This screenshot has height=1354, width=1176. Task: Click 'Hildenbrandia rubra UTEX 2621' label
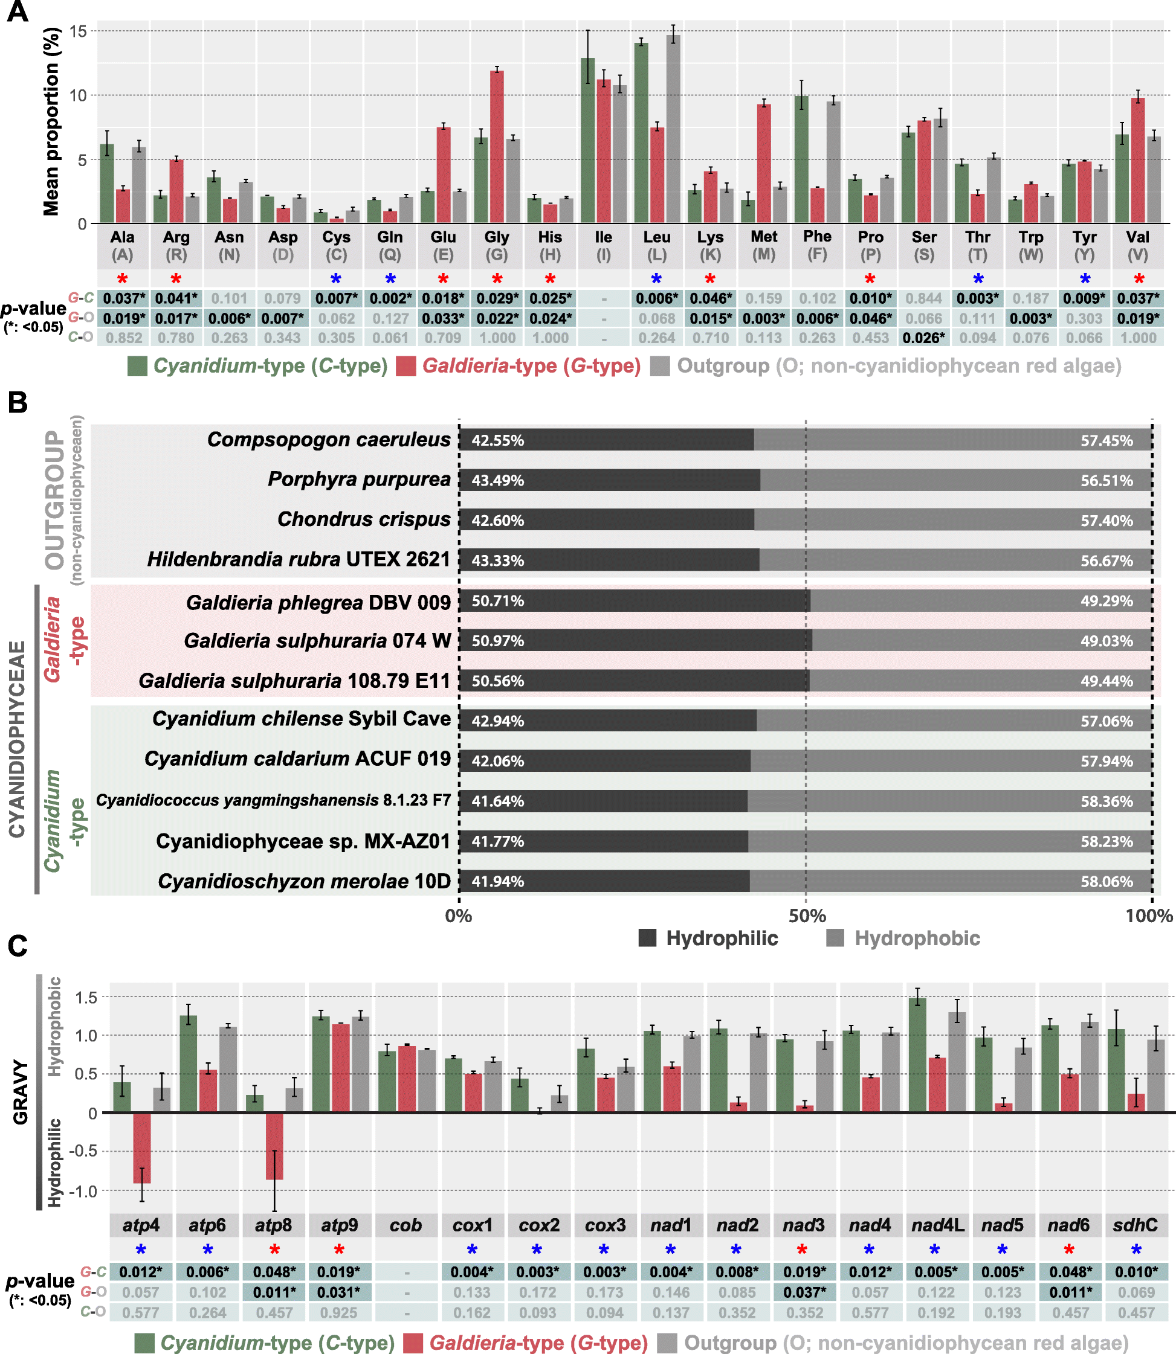click(x=299, y=559)
